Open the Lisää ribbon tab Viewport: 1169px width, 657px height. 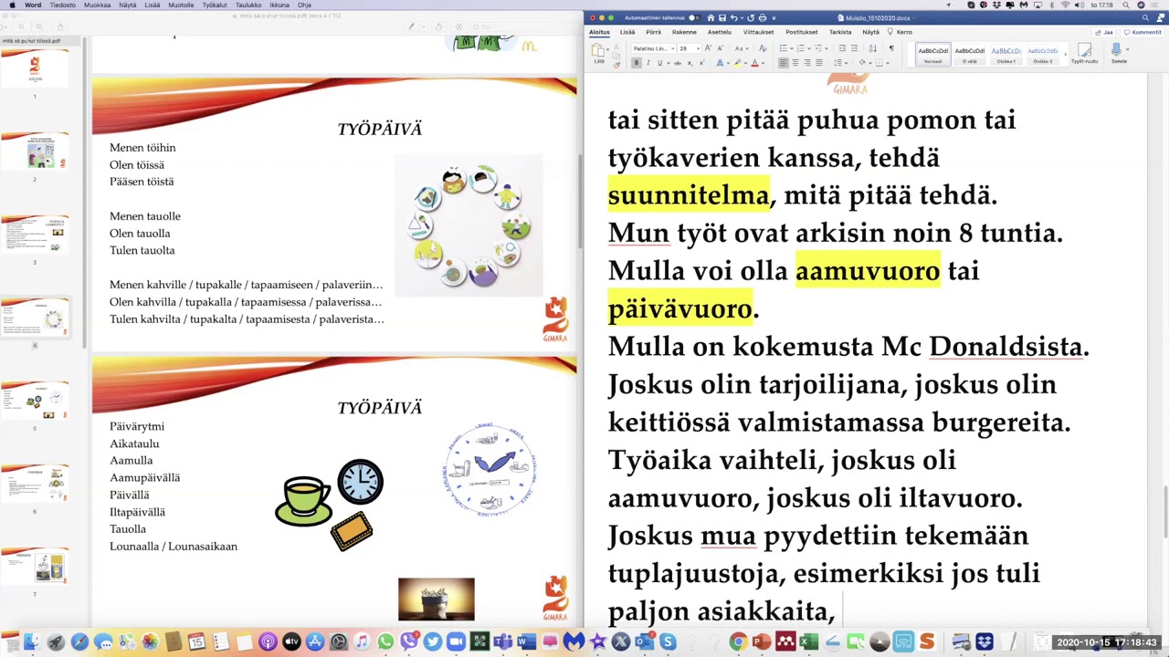point(627,32)
